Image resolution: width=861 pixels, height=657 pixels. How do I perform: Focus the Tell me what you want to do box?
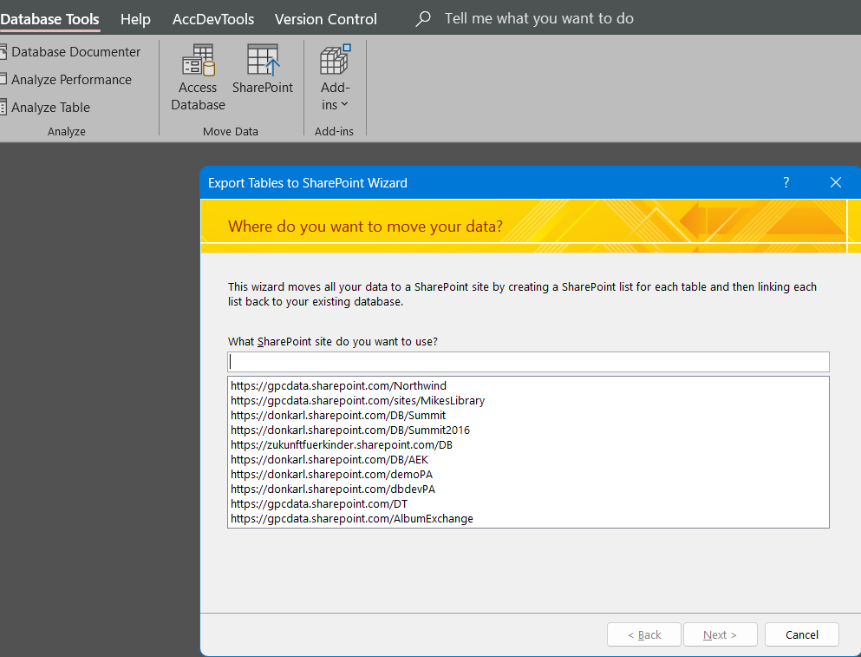(538, 19)
